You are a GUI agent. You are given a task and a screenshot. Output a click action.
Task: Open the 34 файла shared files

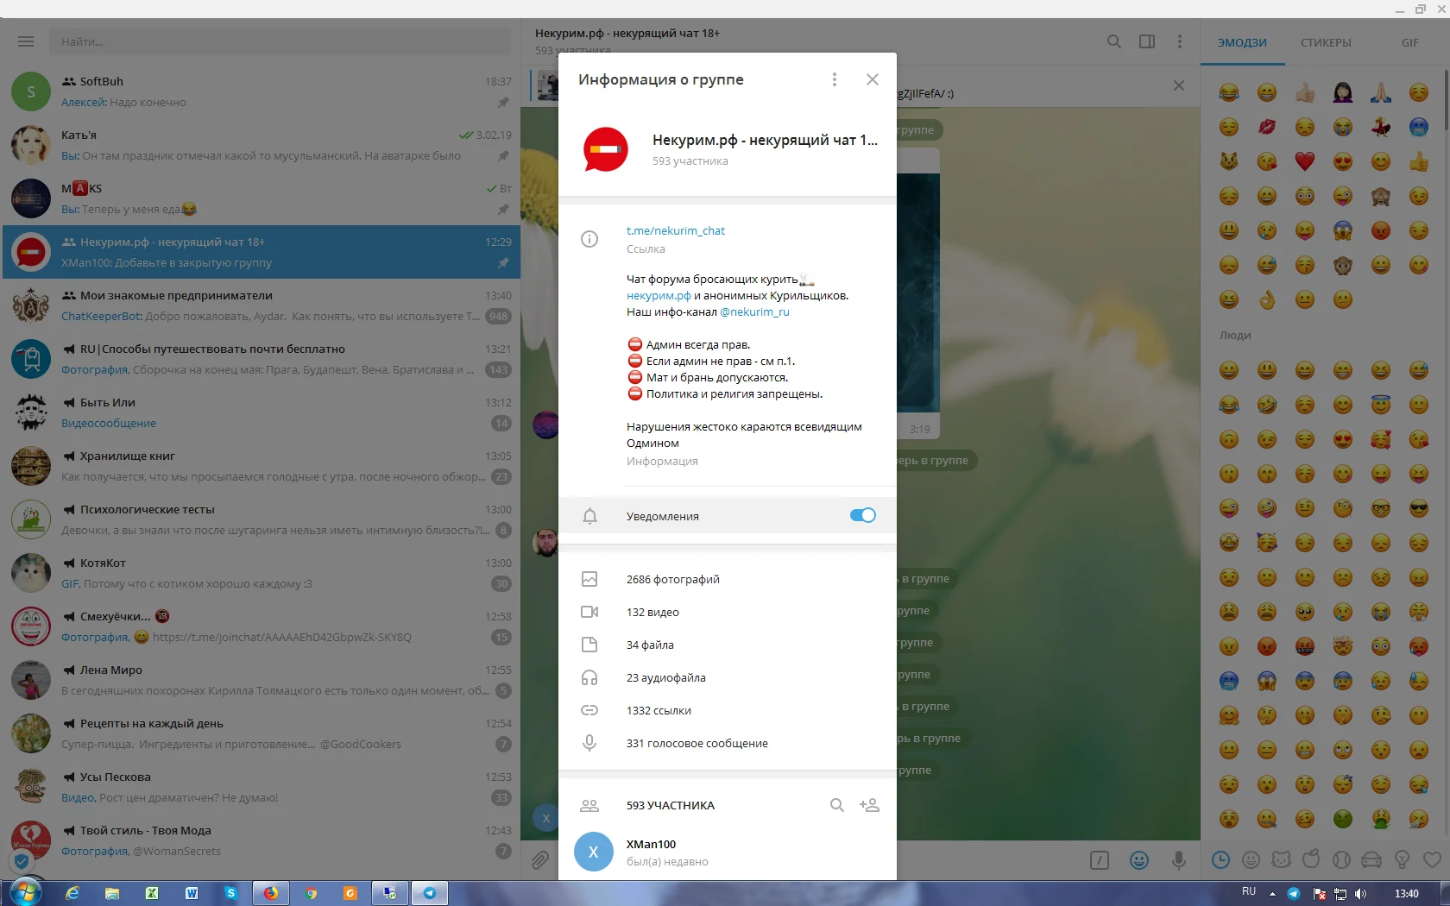[728, 645]
